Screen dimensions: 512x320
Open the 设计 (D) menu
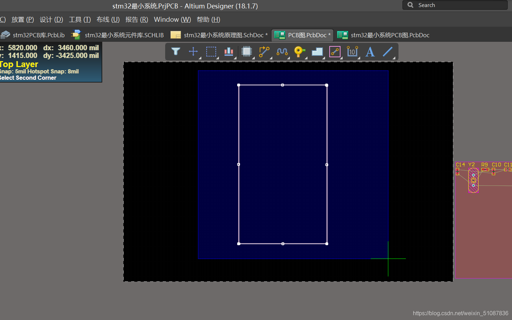pyautogui.click(x=51, y=20)
